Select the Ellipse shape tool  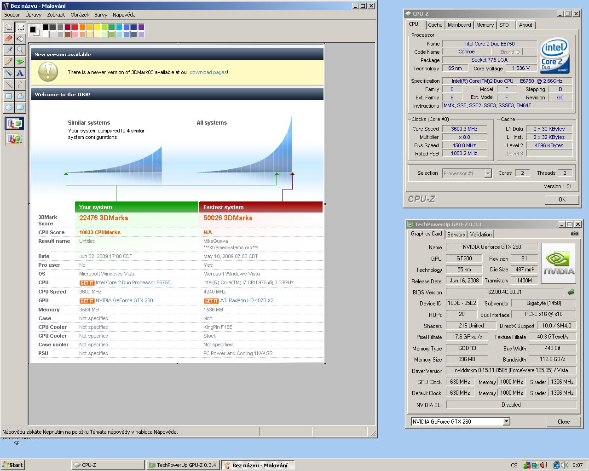[x=8, y=108]
